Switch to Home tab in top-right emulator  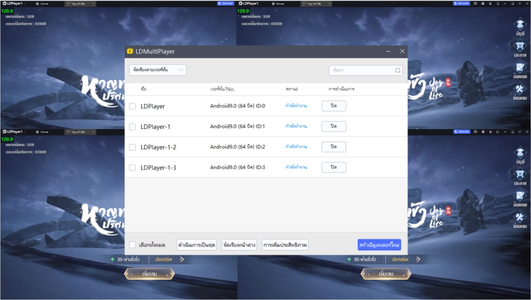point(278,4)
